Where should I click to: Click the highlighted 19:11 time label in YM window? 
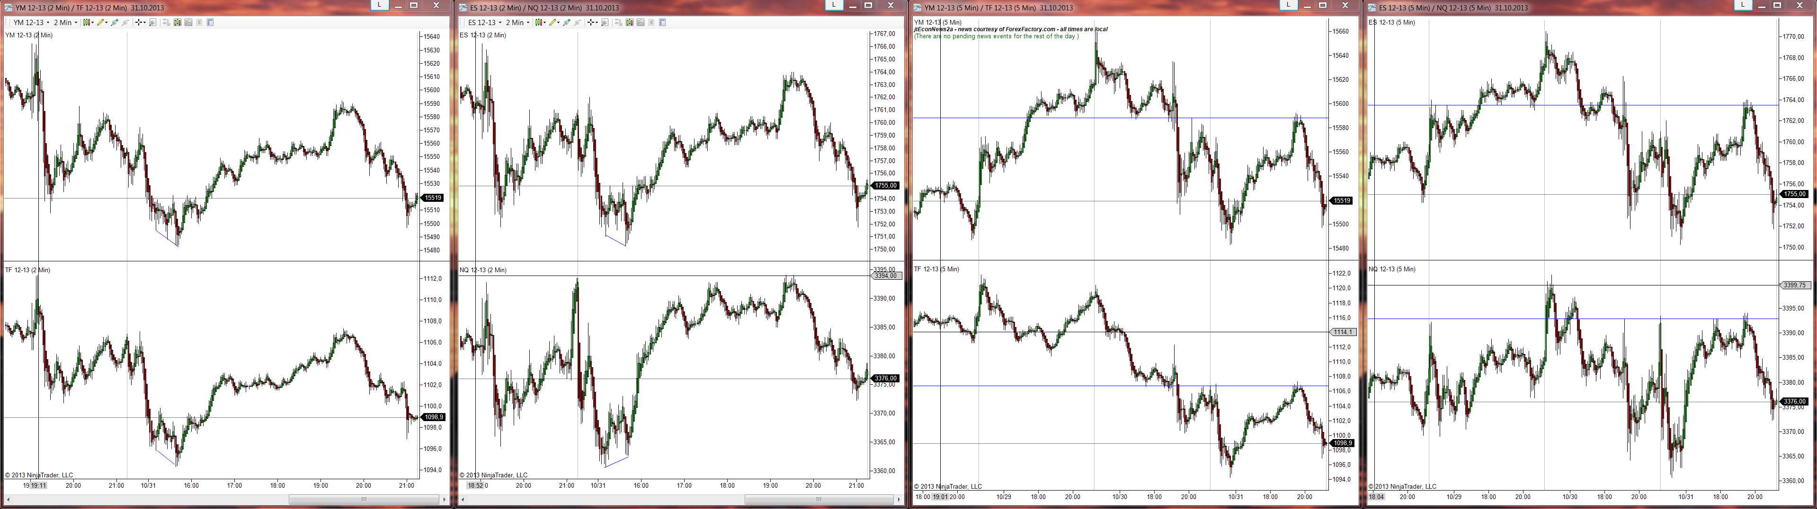[x=38, y=485]
